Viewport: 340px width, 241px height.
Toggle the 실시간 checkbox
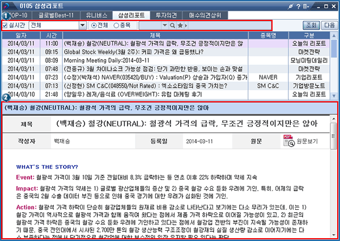[6, 26]
